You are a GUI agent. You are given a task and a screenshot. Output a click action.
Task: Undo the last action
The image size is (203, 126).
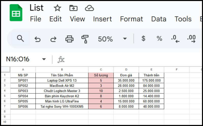(x=37, y=39)
